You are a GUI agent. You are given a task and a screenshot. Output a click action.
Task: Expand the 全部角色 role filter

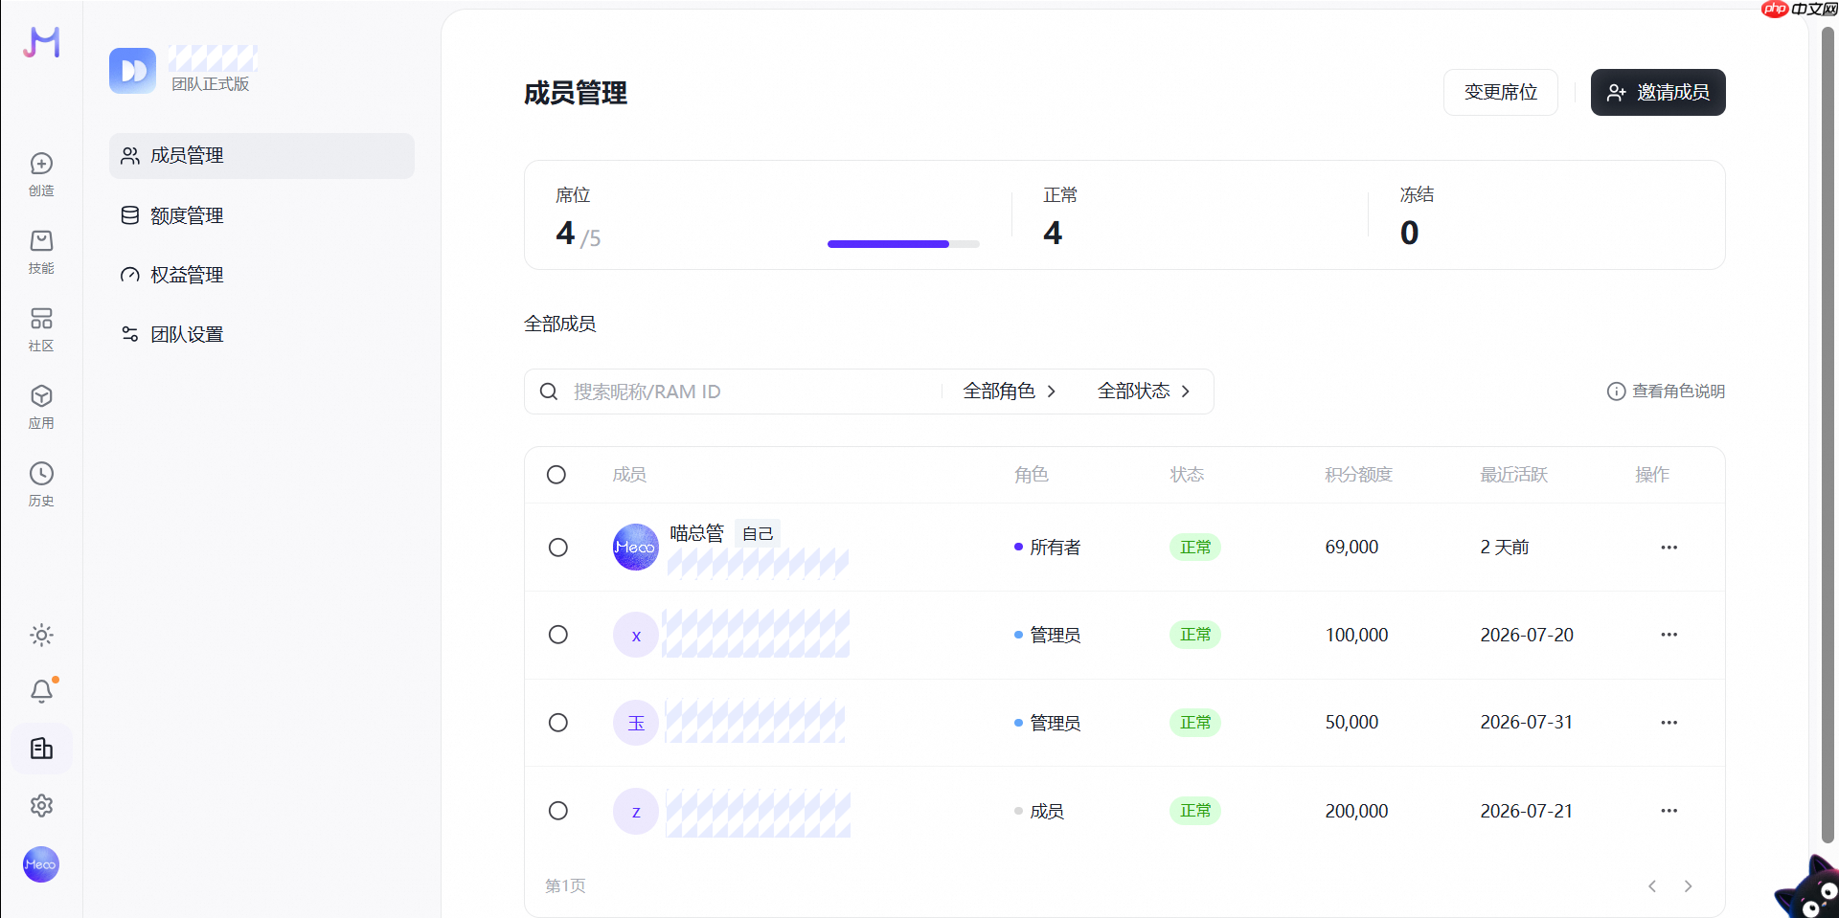pos(1010,392)
